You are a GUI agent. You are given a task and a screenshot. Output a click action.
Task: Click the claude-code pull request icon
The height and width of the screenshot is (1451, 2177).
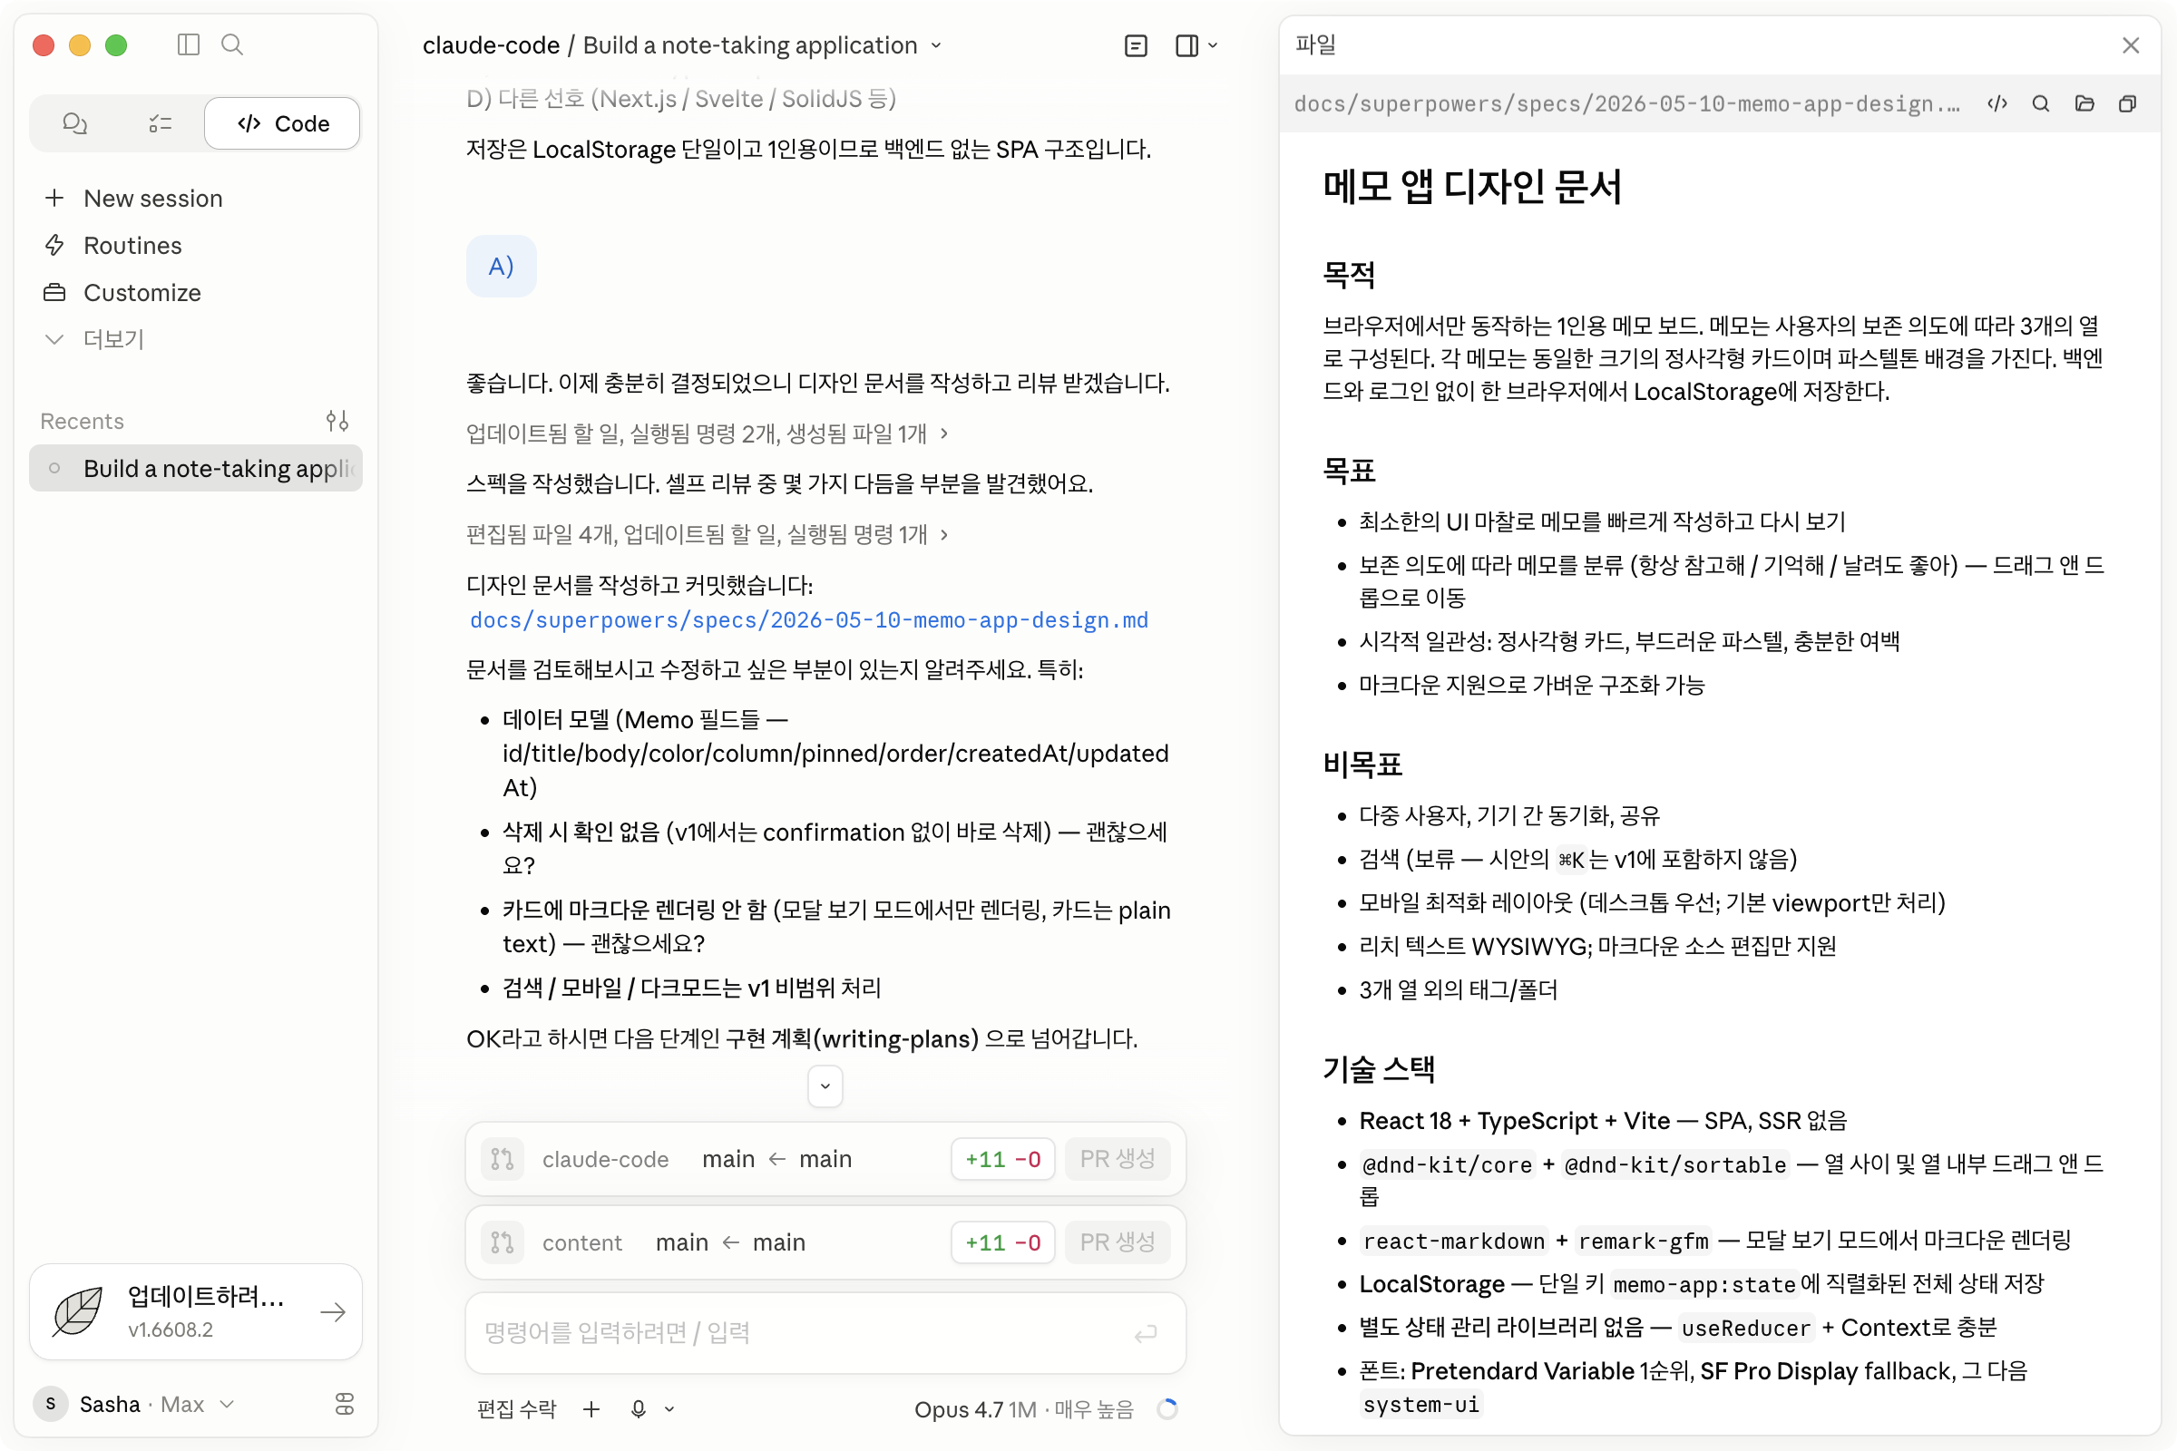tap(503, 1159)
